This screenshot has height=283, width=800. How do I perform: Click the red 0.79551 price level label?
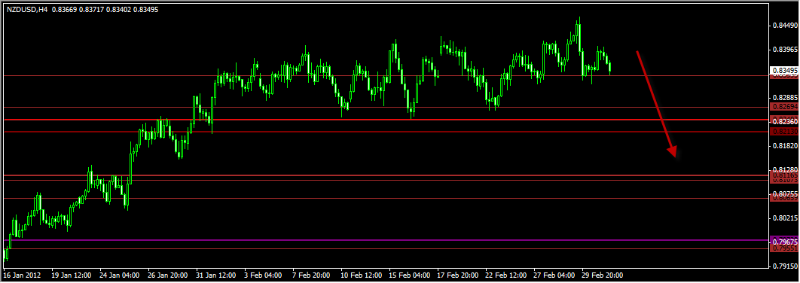coord(785,249)
